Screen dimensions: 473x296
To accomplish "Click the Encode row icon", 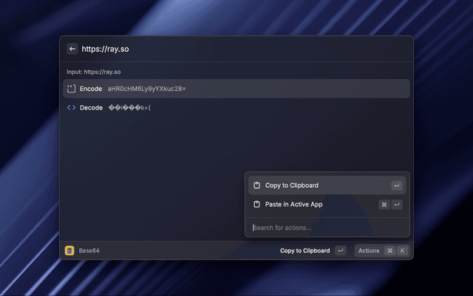I will tap(72, 89).
